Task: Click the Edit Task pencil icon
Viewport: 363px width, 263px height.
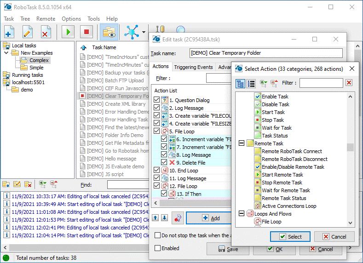Action: [x=28, y=32]
